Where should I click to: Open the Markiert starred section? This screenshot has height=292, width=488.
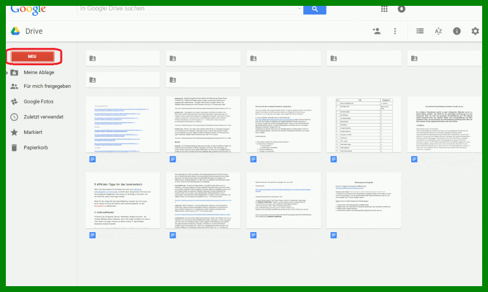pyautogui.click(x=33, y=132)
